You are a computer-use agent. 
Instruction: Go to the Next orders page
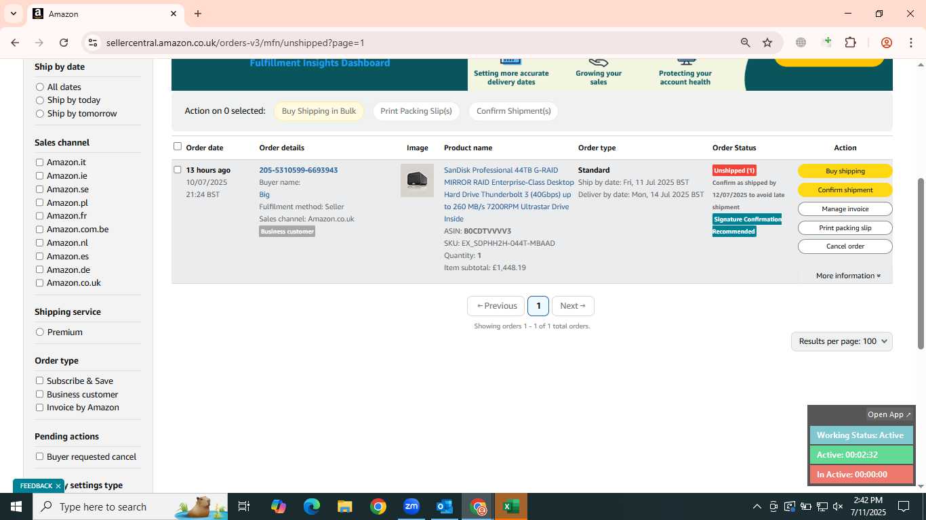pyautogui.click(x=573, y=306)
